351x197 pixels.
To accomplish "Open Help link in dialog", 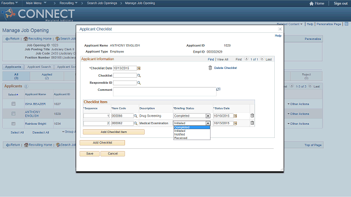I will (278, 36).
